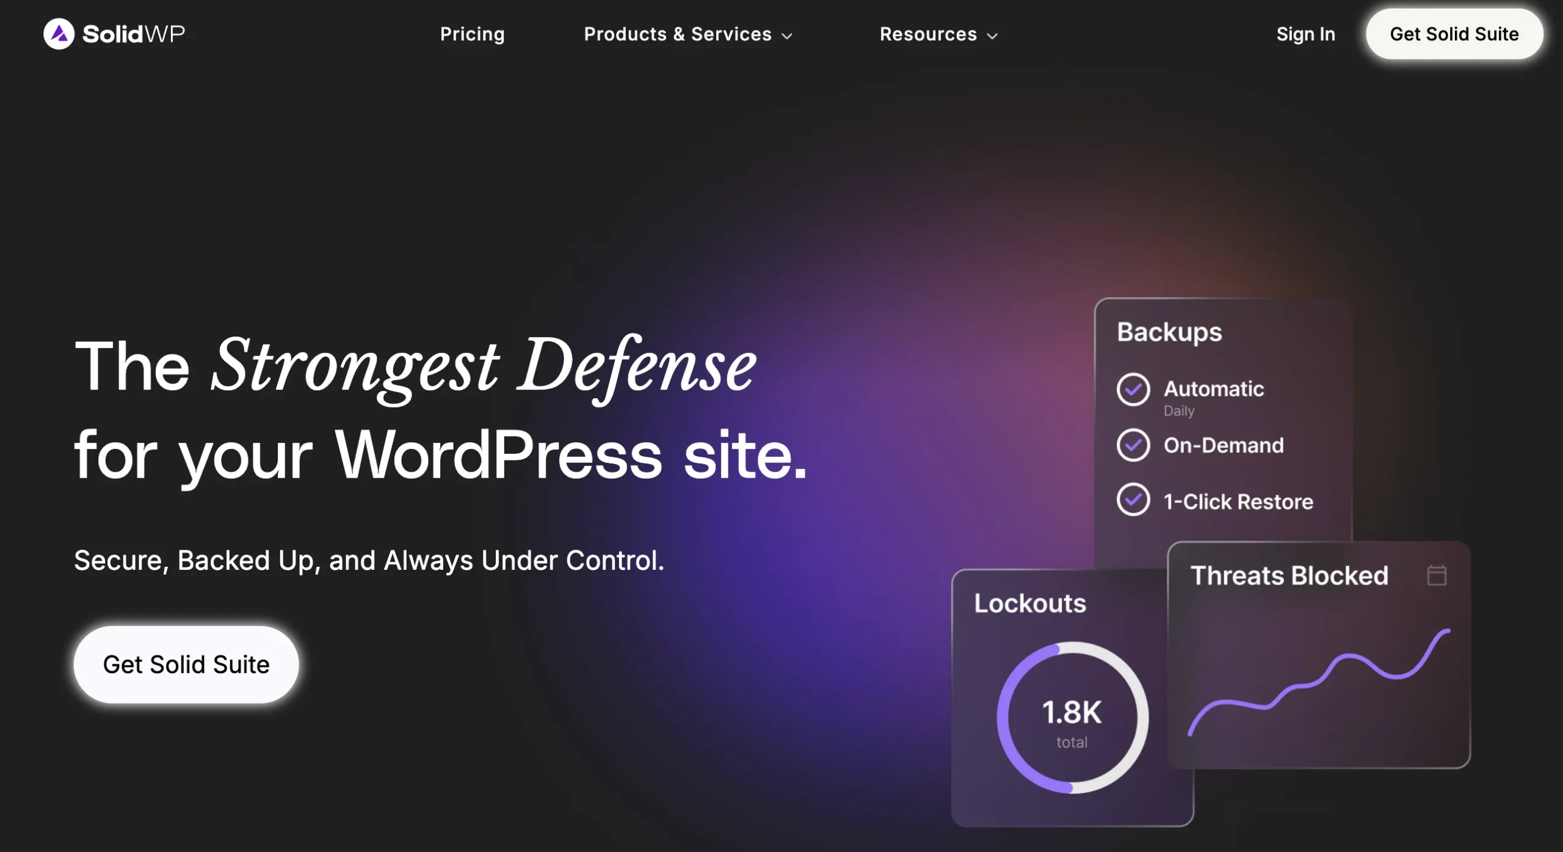The height and width of the screenshot is (852, 1563).
Task: Click the purple triangle in the SolidWP logo
Action: tap(58, 34)
